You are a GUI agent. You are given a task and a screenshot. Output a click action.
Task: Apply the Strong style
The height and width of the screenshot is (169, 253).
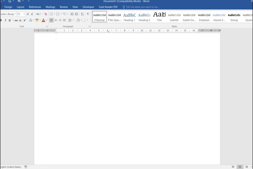click(x=234, y=17)
